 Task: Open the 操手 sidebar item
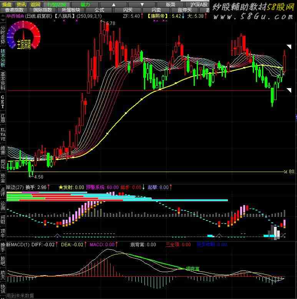(3, 247)
